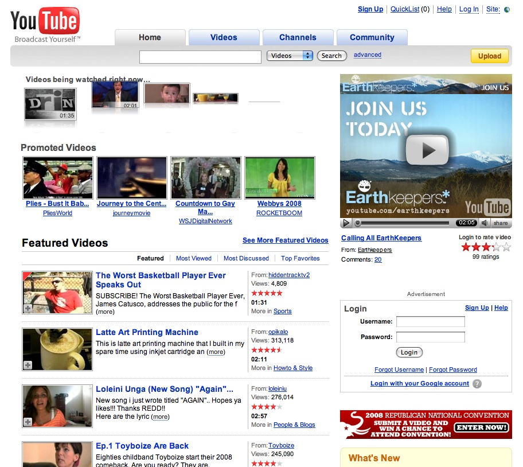Open the Sports category link
The image size is (523, 467).
[x=283, y=311]
